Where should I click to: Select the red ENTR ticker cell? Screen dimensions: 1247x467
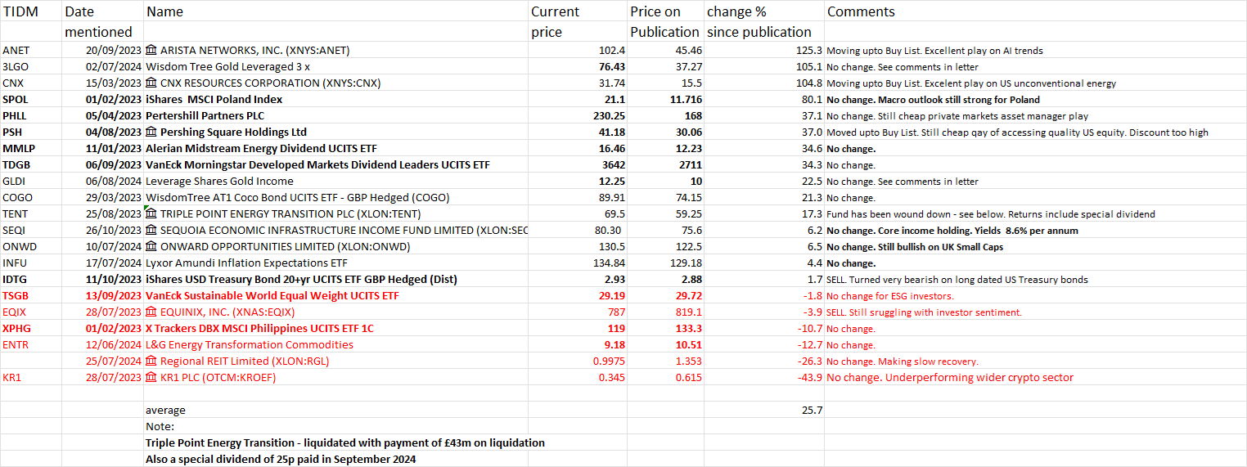tap(31, 345)
